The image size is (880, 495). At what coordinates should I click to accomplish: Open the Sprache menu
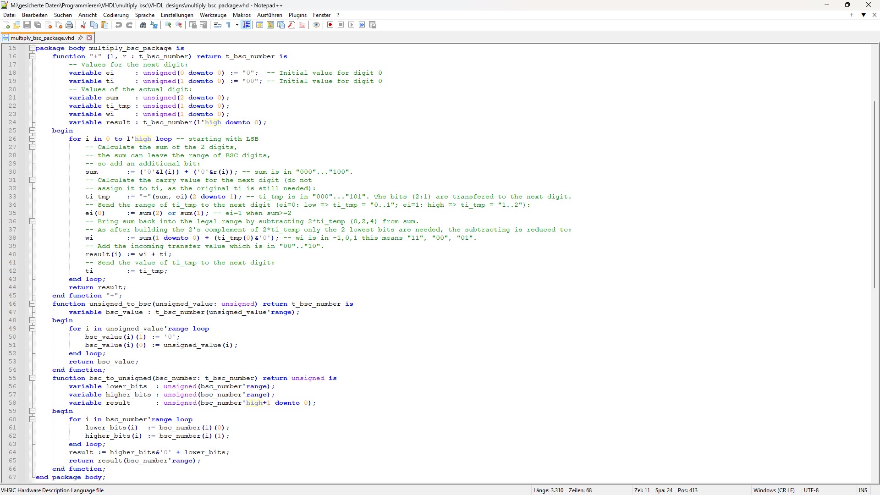point(144,15)
